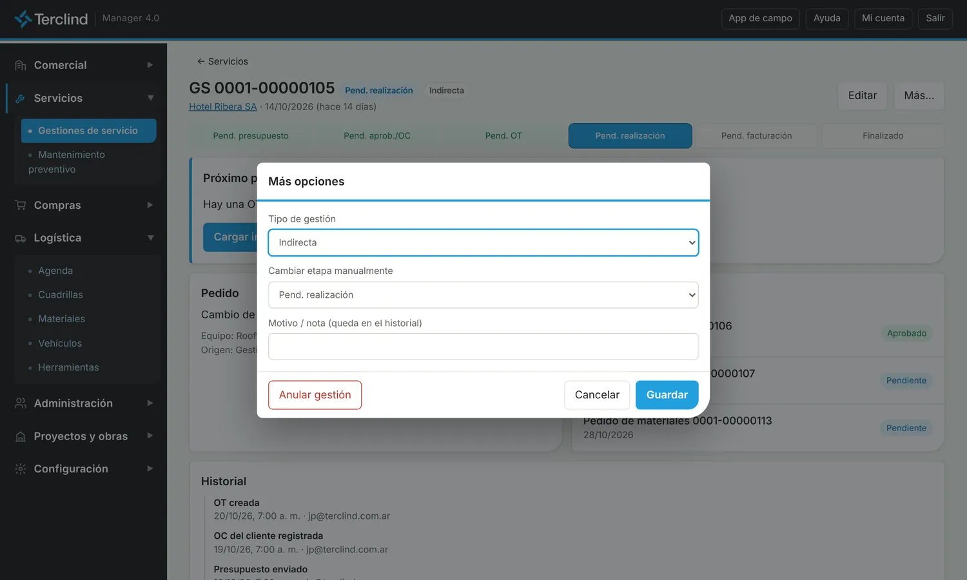Open the Cambiar etapa manualmente dropdown
The image size is (967, 580).
coord(484,295)
